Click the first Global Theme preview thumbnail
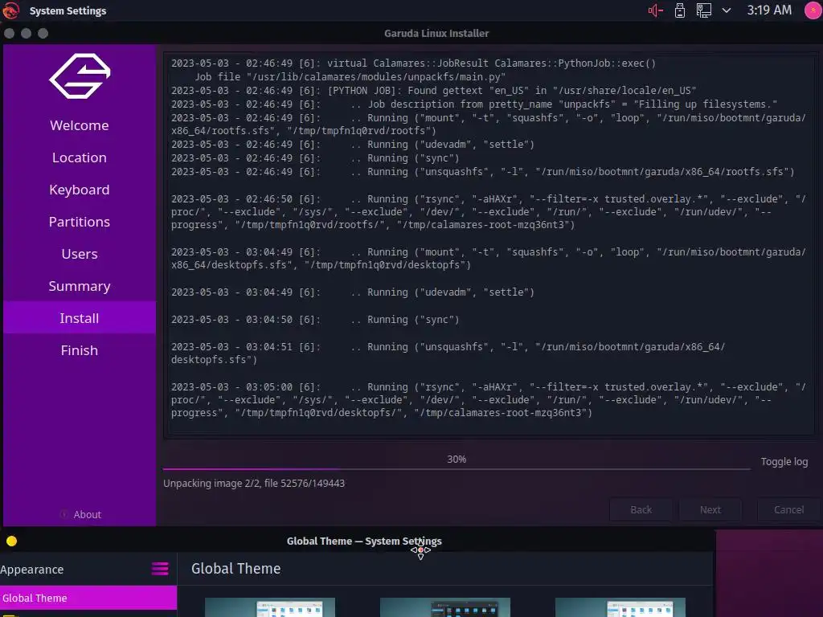823x617 pixels. (270, 607)
